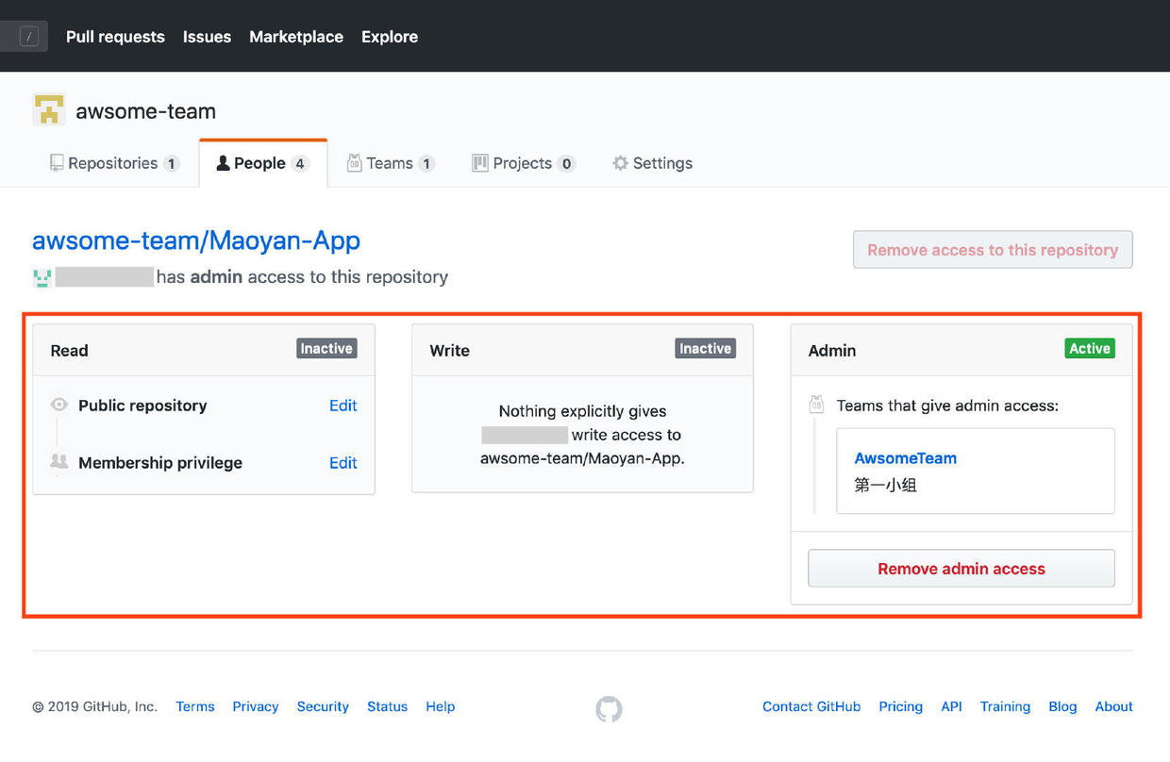Switch to the Repositories tab

pos(114,163)
